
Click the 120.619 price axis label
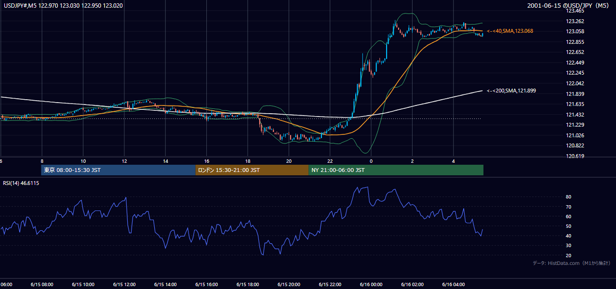pos(575,156)
